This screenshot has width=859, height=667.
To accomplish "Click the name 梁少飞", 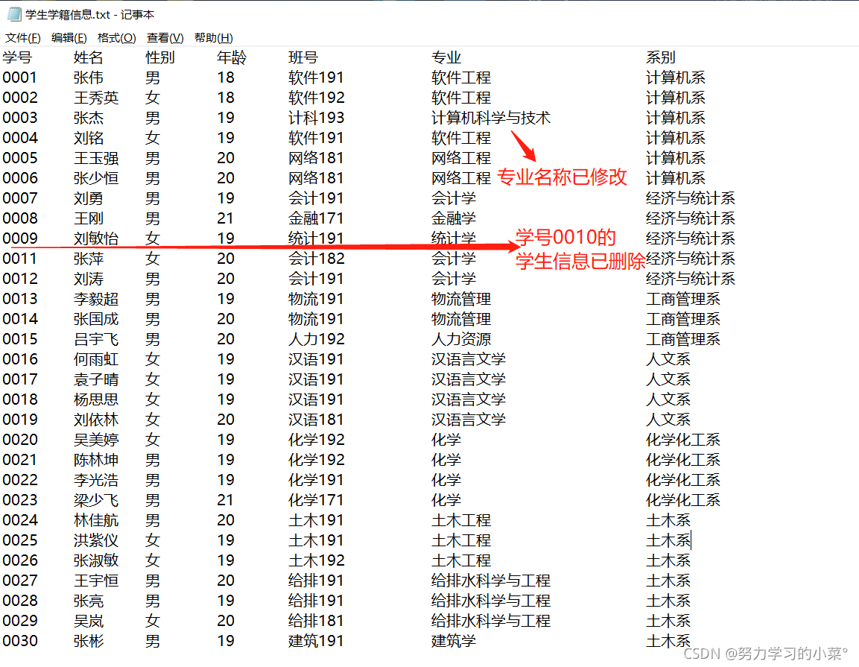I will [96, 500].
